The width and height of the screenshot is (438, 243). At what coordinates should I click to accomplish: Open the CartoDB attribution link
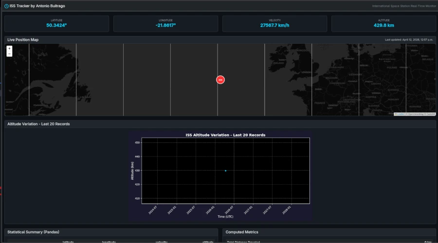(431, 114)
